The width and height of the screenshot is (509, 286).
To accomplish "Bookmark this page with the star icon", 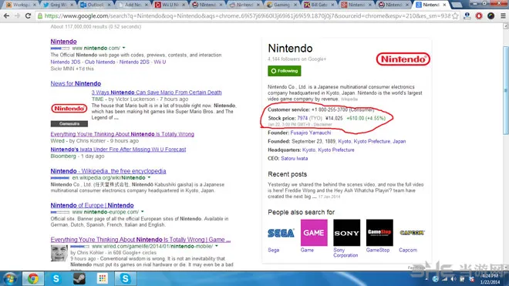I will coord(456,15).
